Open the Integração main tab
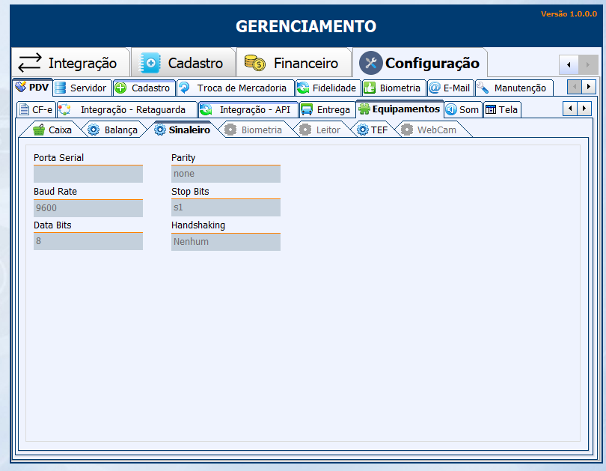The width and height of the screenshot is (606, 471). pyautogui.click(x=71, y=63)
